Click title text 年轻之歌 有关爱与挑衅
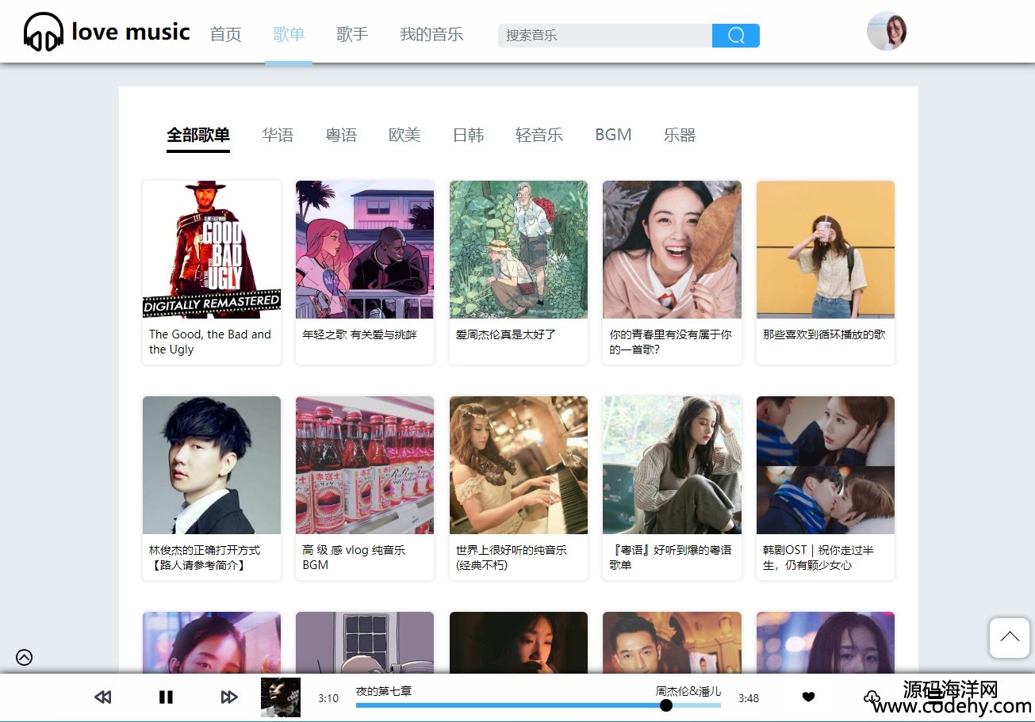1035x722 pixels. pos(359,334)
